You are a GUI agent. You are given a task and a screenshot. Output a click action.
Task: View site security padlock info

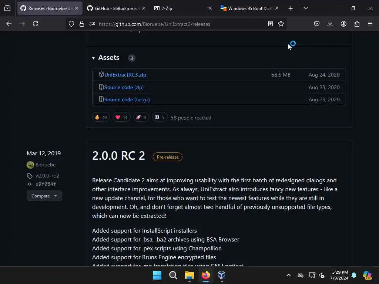tap(82, 24)
